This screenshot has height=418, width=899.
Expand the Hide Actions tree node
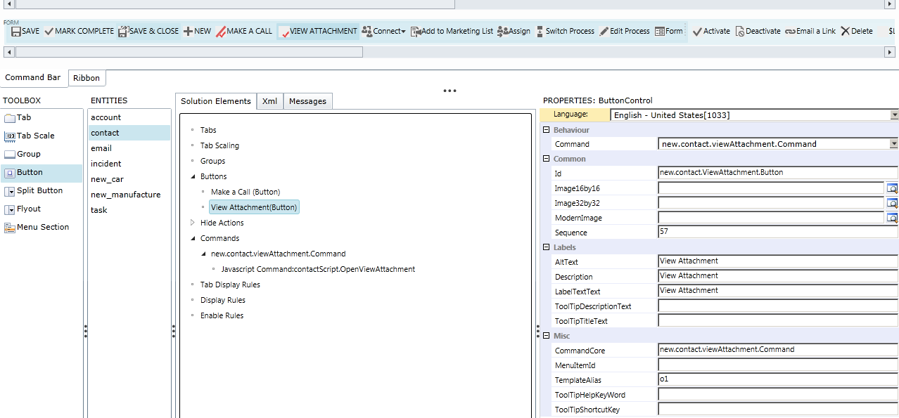[x=192, y=222]
